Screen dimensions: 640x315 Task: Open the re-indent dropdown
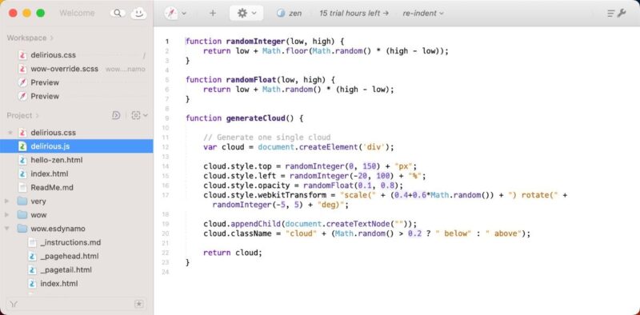[423, 13]
